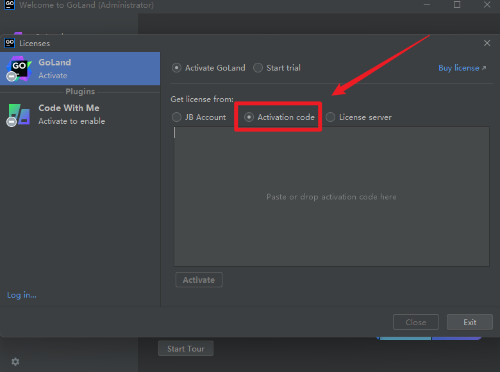
Task: Open the Buy license link
Action: (x=462, y=68)
